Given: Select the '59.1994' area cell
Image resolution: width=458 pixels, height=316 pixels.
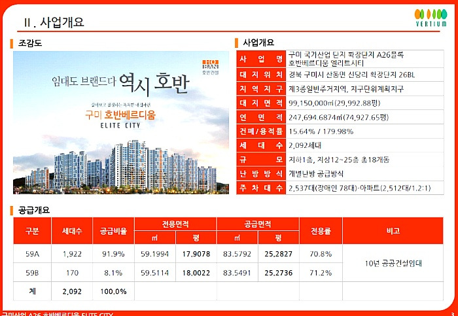Looking at the screenshot, I should click(155, 254).
